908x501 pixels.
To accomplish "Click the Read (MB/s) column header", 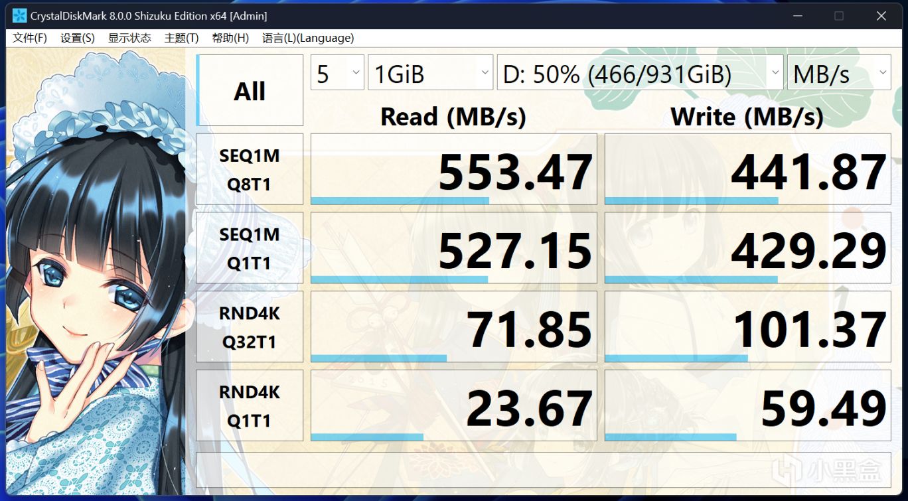I will pyautogui.click(x=453, y=117).
